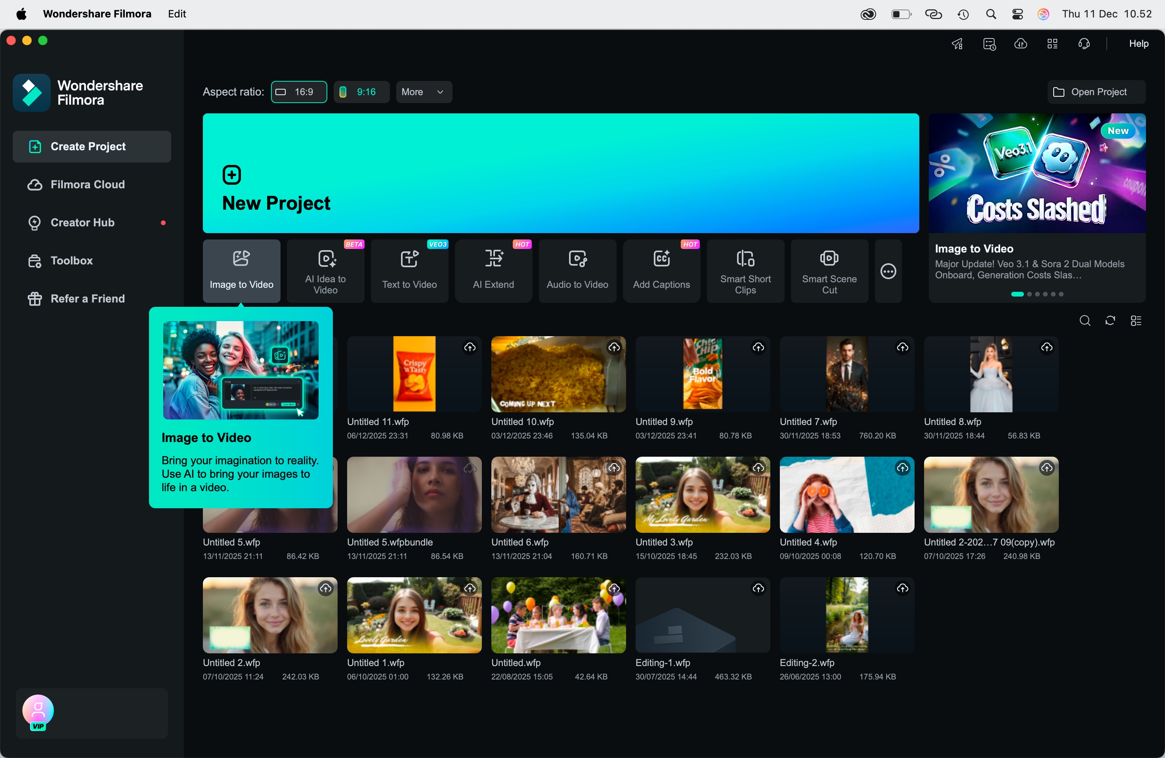Expand the overflow menu after Smart Scene Cut

pyautogui.click(x=888, y=271)
